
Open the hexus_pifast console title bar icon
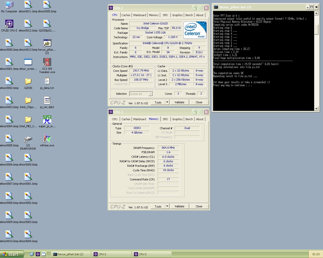(x=216, y=7)
